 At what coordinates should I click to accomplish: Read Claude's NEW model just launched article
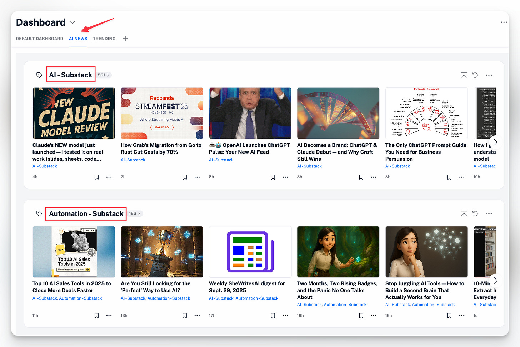coord(68,152)
